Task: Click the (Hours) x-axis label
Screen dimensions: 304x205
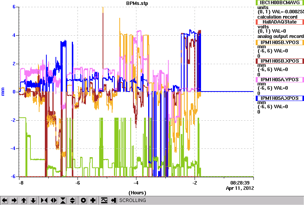Action: (x=137, y=193)
